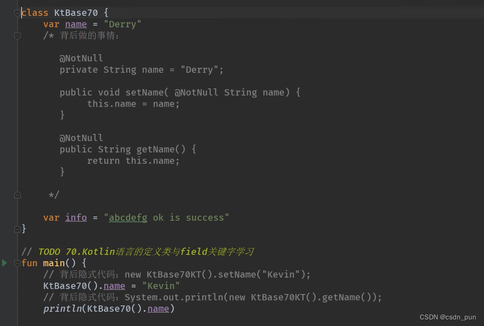Click the misspelled word abcdefg
The image size is (484, 326).
[x=128, y=218]
